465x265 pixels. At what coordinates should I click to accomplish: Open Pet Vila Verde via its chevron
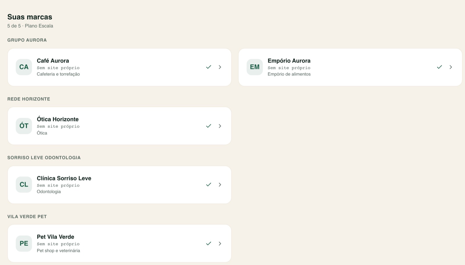pyautogui.click(x=220, y=243)
